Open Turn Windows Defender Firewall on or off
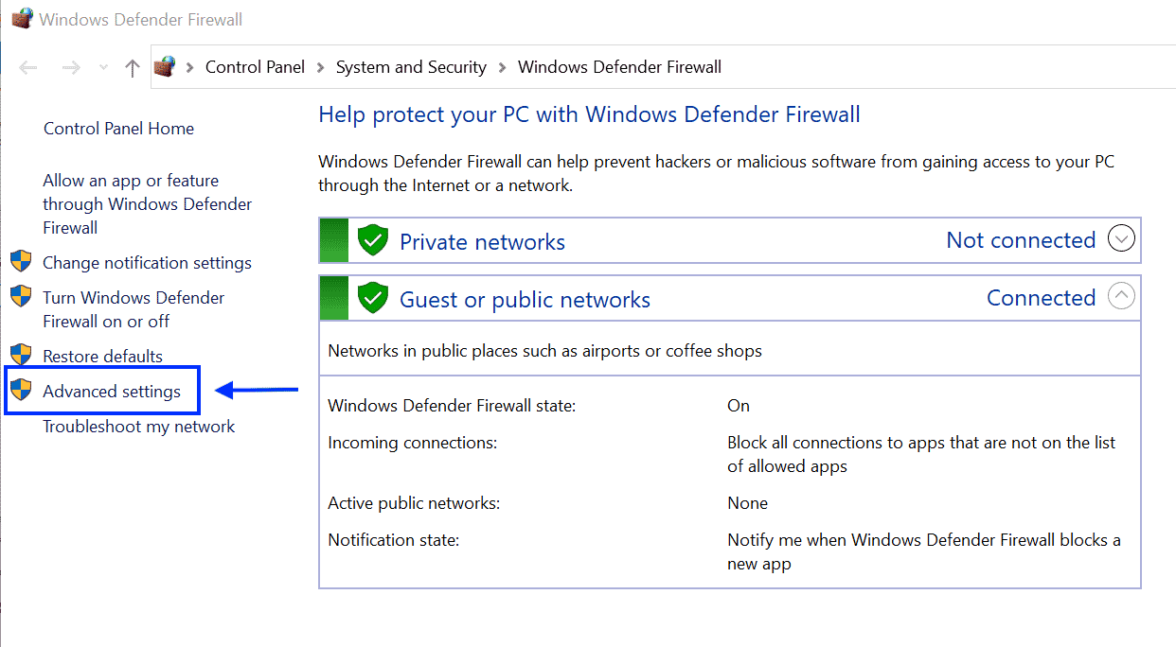1176x647 pixels. point(134,309)
